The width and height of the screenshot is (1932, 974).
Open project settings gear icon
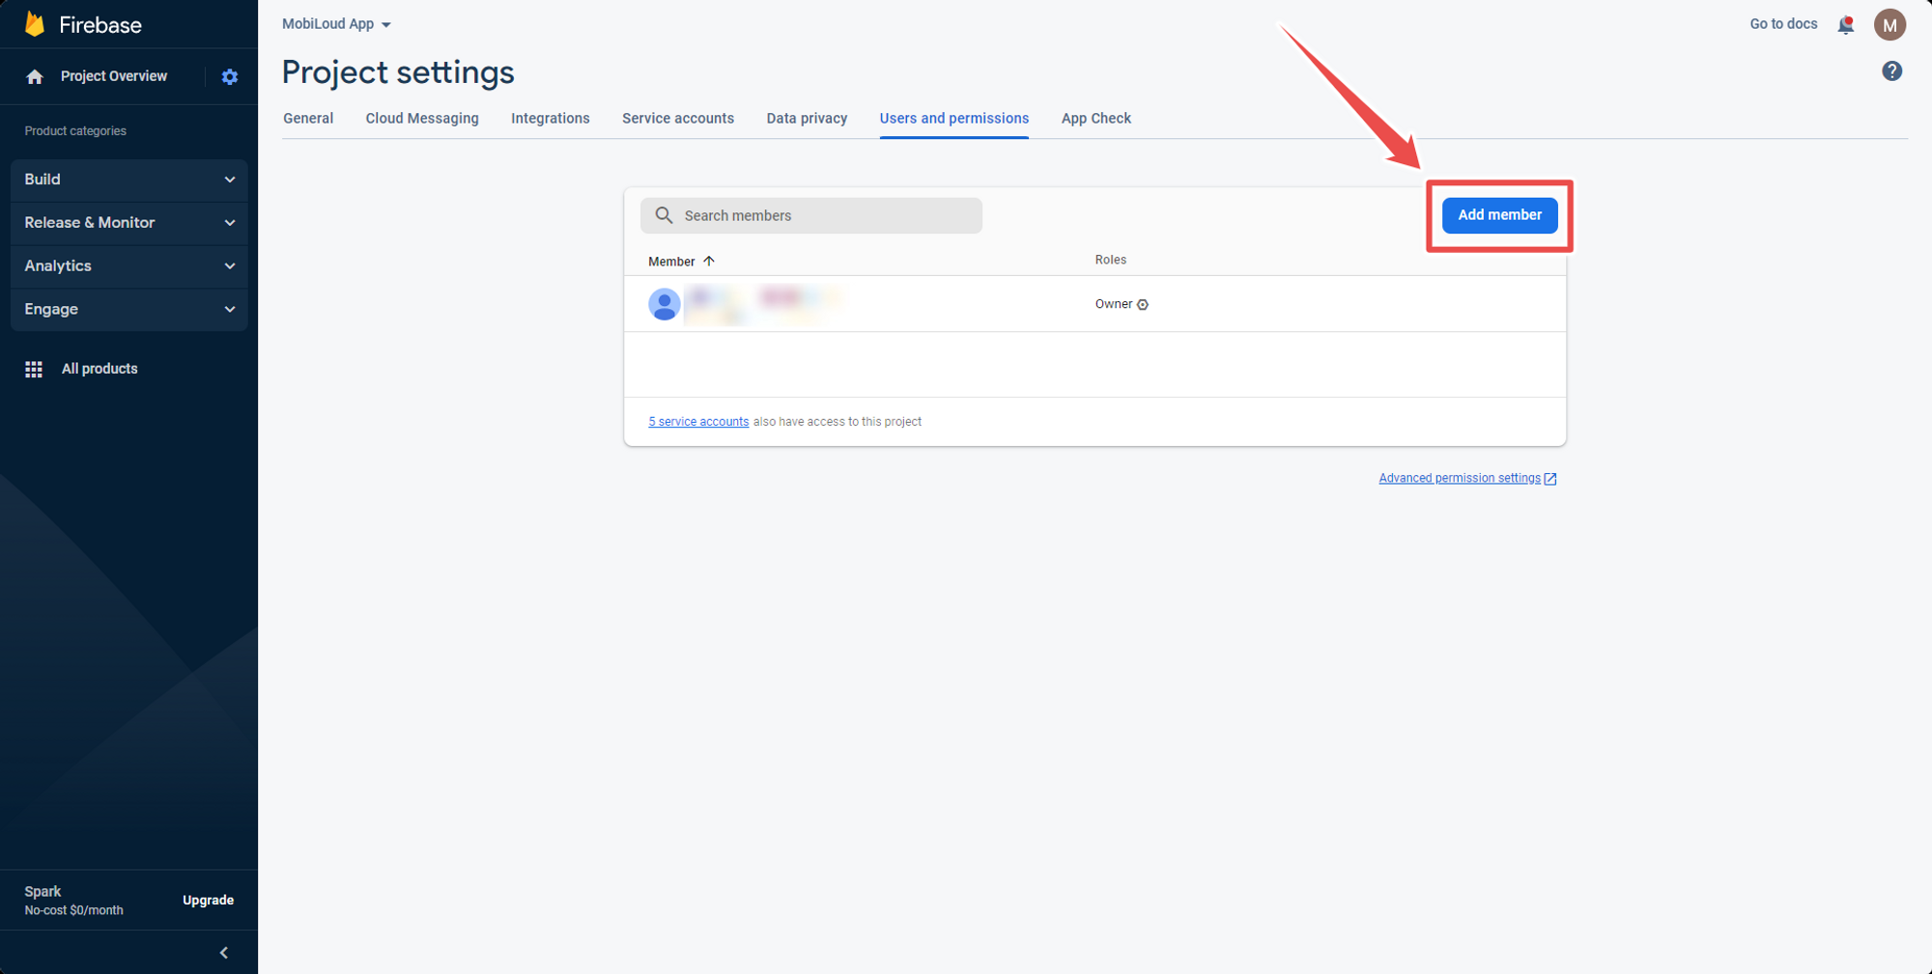230,76
